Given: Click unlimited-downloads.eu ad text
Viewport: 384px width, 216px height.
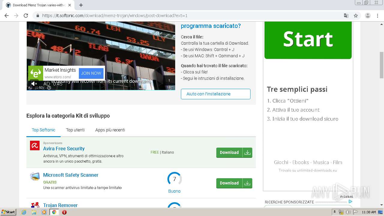Looking at the screenshot, I should coord(308,170).
